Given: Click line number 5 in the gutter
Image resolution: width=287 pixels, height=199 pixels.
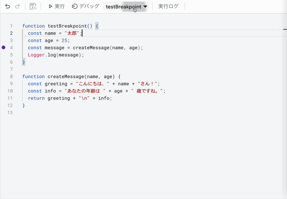Looking at the screenshot, I should 11,55.
